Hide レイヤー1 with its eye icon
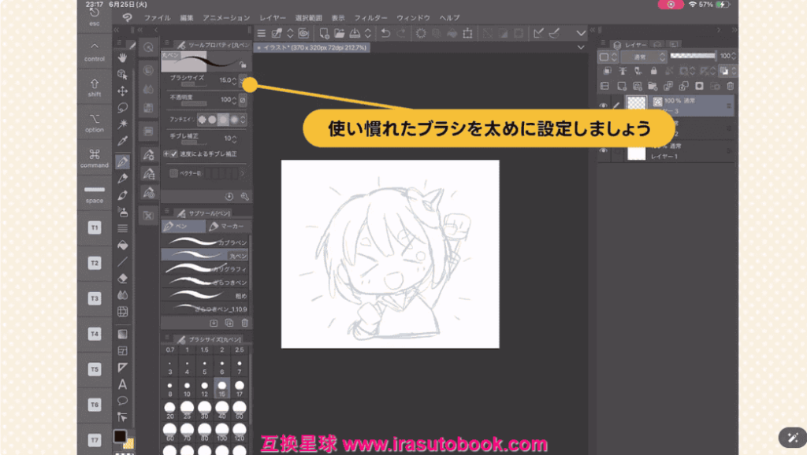This screenshot has height=455, width=807. [x=604, y=151]
